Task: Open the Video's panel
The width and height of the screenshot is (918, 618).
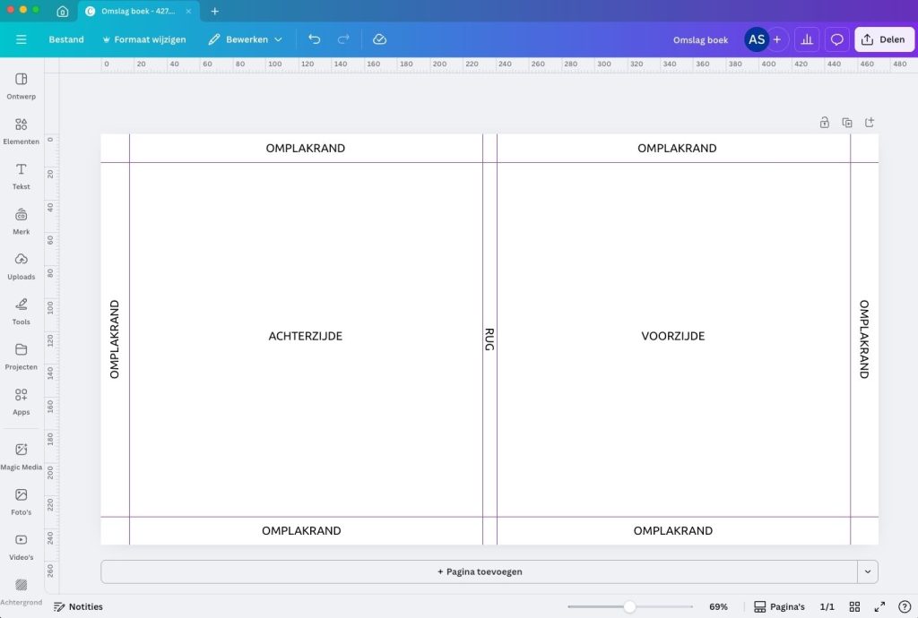Action: (x=22, y=546)
